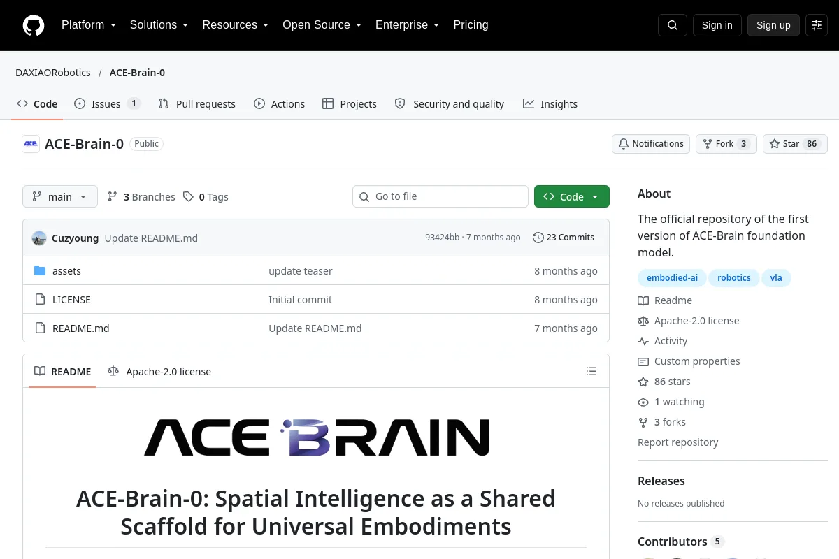
Task: Open the main branch selector dropdown
Action: (60, 197)
